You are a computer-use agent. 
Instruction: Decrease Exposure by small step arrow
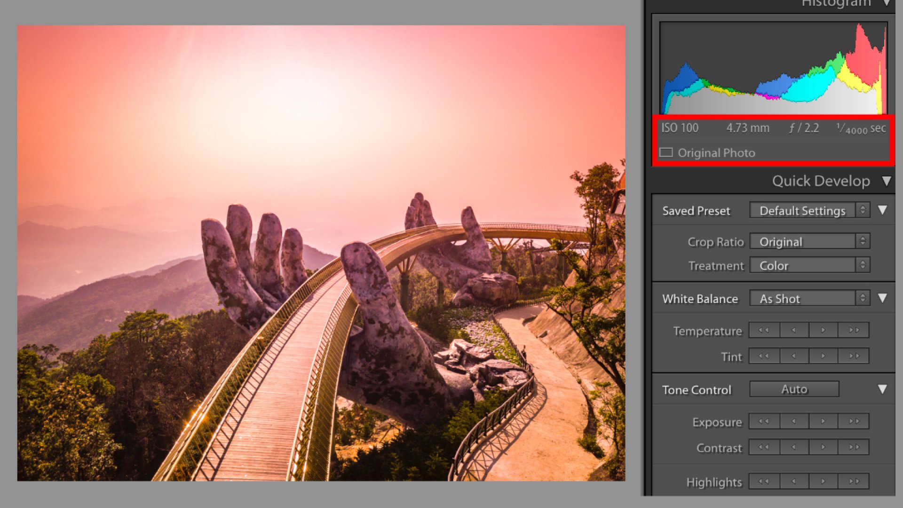(x=794, y=421)
